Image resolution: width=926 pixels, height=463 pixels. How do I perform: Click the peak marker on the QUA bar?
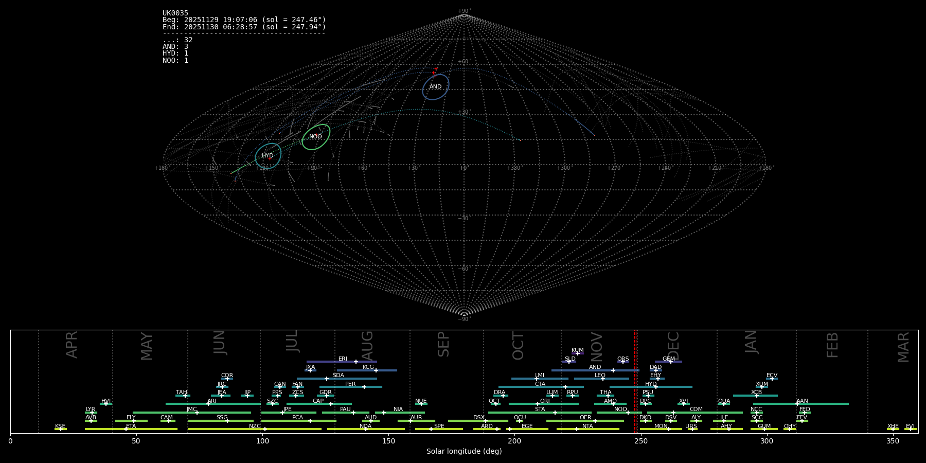[x=723, y=404]
